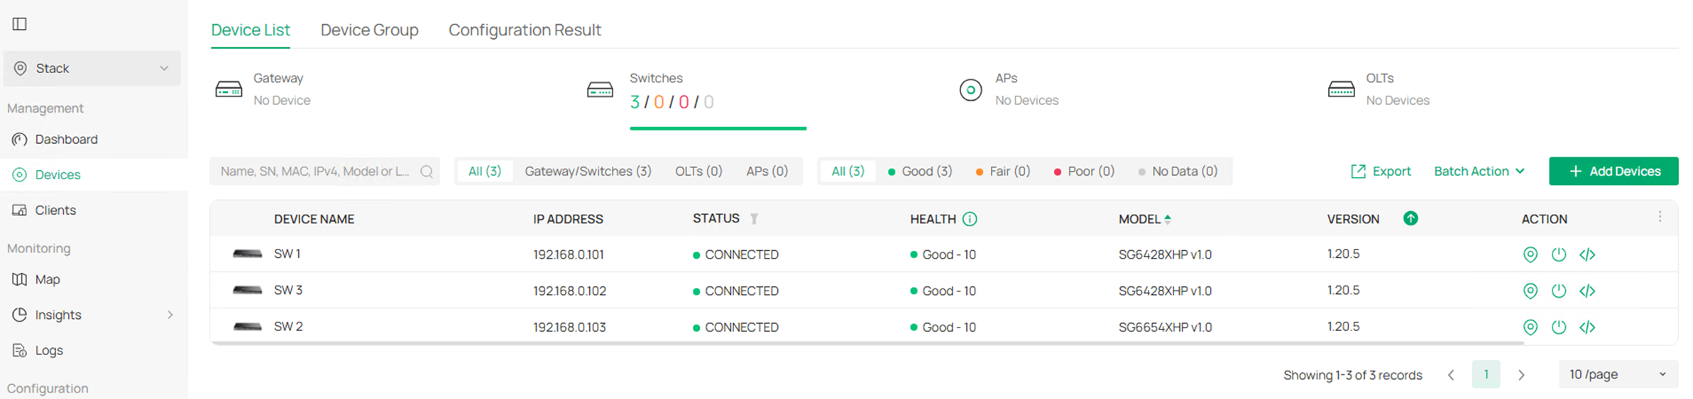Go to next page arrow

[x=1521, y=375]
